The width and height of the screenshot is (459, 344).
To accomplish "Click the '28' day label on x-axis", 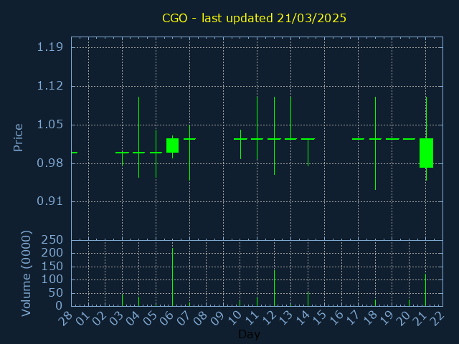I will pyautogui.click(x=66, y=318).
